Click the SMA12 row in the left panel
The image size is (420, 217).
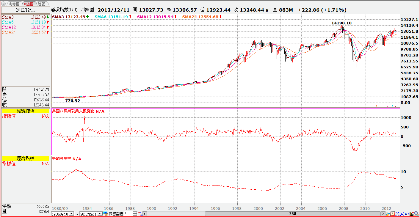[x=26, y=27]
